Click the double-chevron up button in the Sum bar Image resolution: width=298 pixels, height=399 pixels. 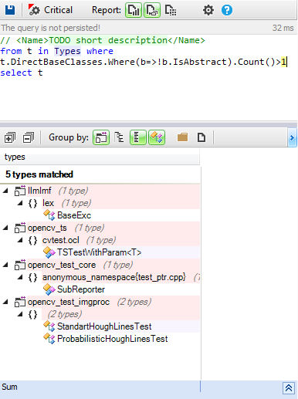pos(289,388)
